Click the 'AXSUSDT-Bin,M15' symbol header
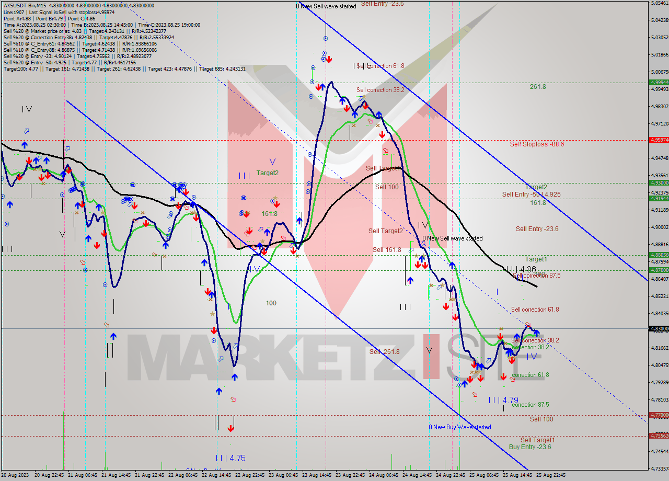This screenshot has height=481, width=669. (24, 5)
